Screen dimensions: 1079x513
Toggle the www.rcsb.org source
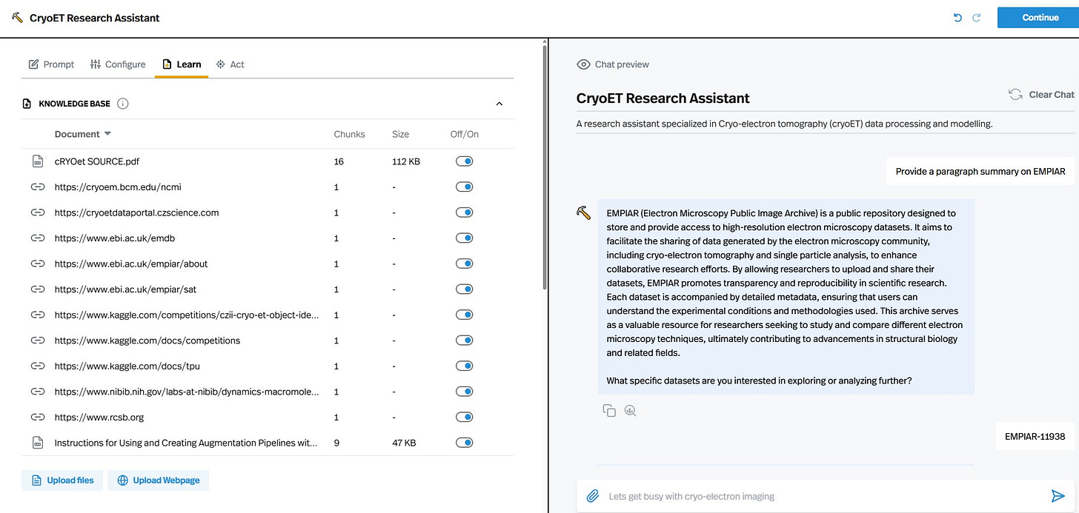click(x=465, y=417)
